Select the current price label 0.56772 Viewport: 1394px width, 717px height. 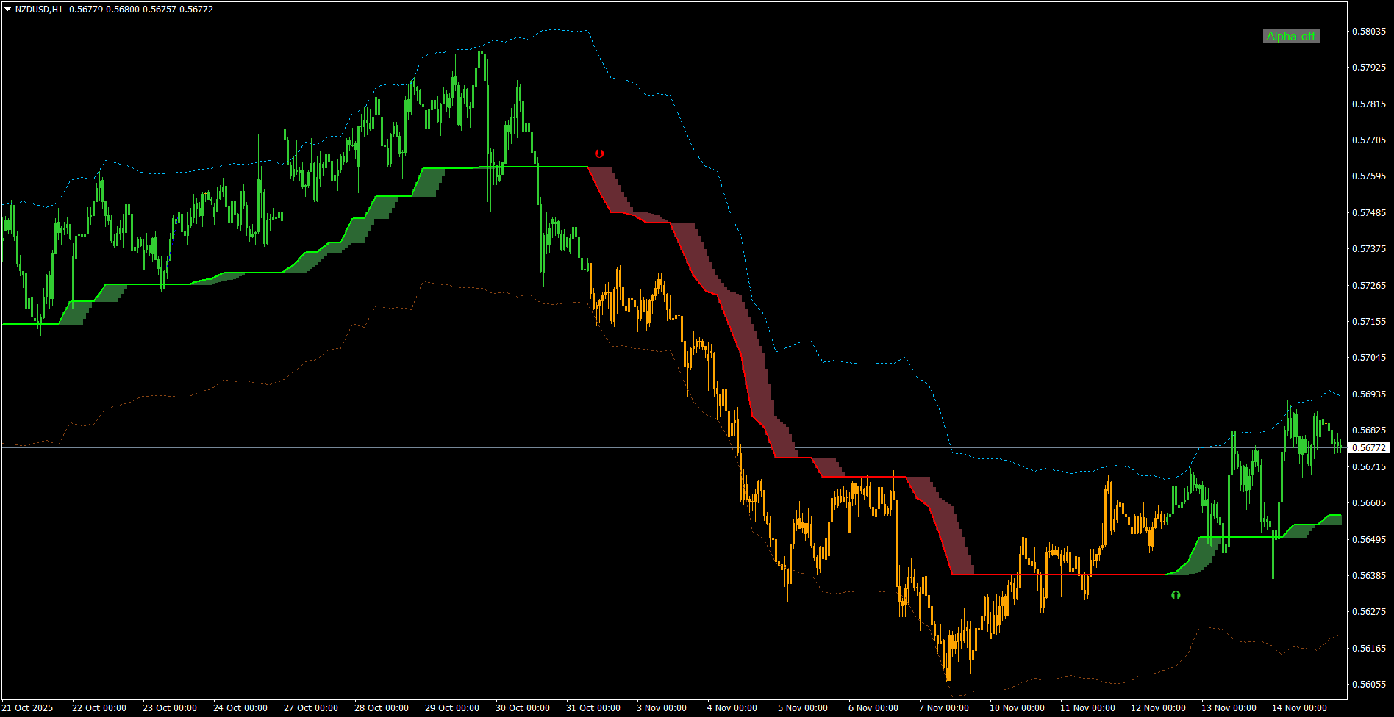[x=1369, y=447]
